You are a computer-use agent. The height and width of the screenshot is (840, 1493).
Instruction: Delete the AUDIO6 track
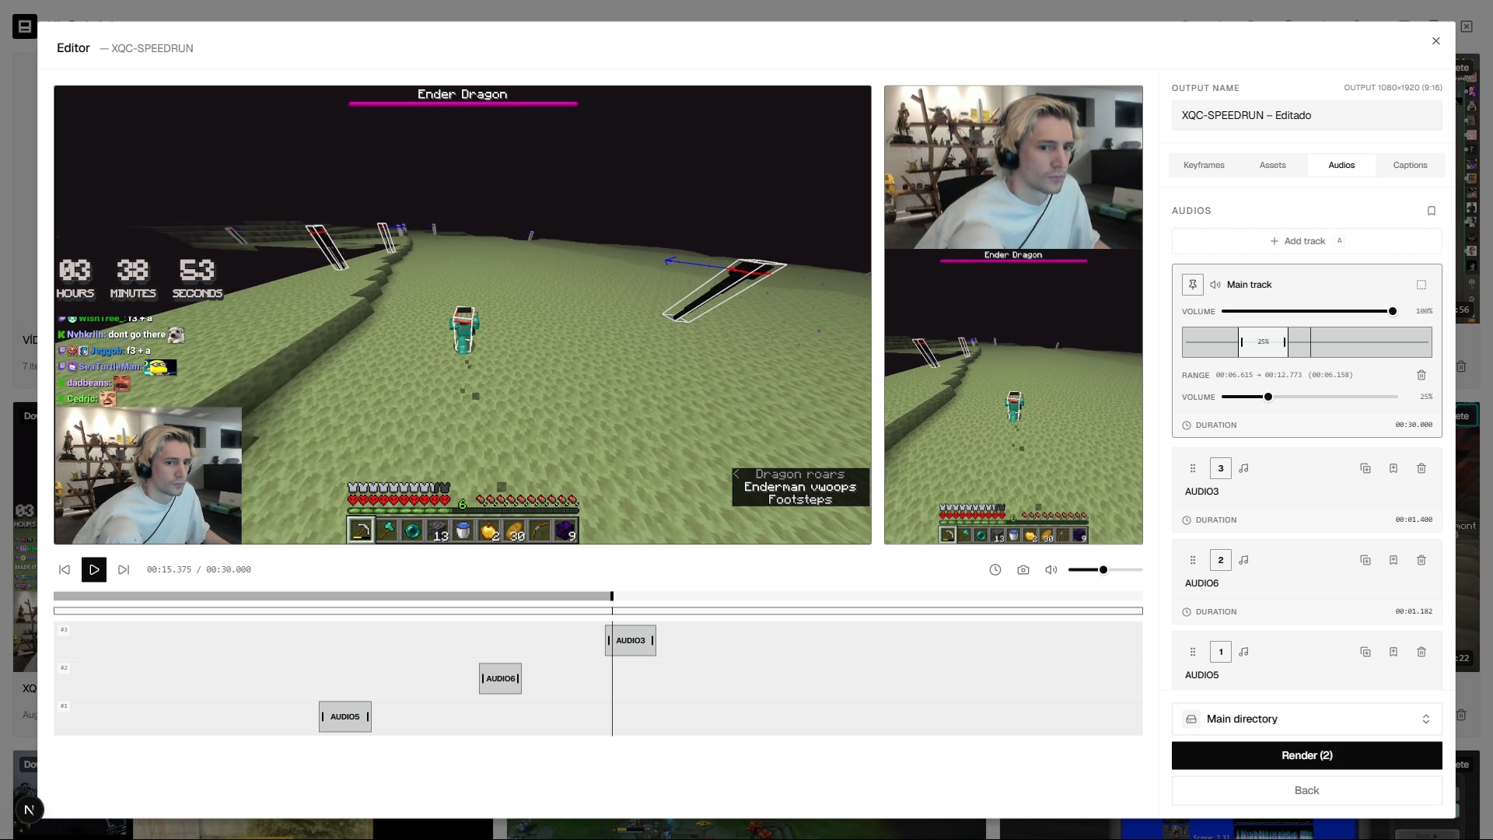click(1421, 560)
